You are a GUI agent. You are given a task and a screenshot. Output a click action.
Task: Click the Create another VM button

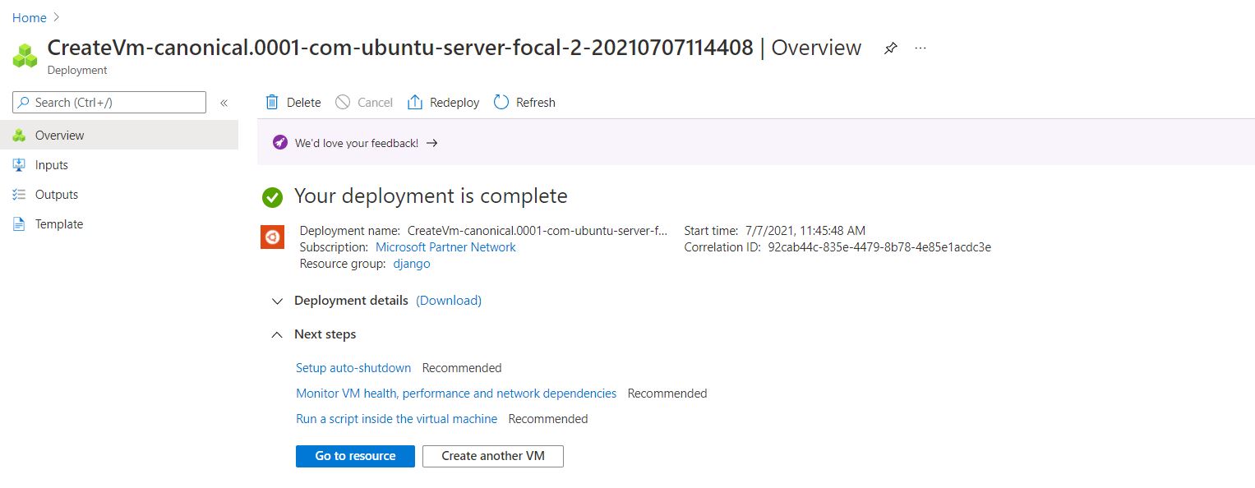(492, 456)
